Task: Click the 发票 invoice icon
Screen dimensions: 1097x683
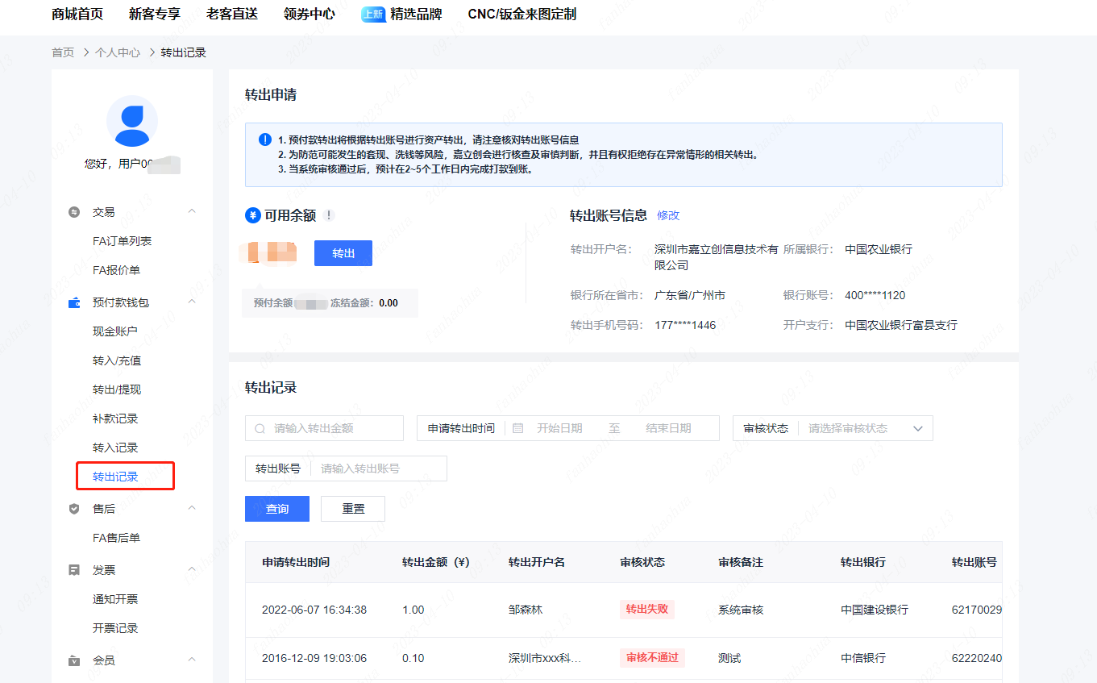Action: pyautogui.click(x=74, y=570)
